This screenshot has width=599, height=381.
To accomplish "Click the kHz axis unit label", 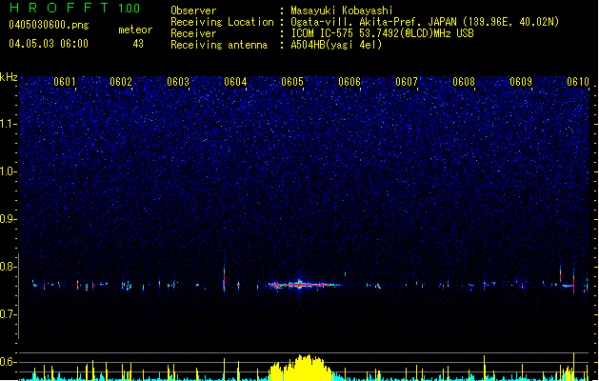I will point(9,77).
